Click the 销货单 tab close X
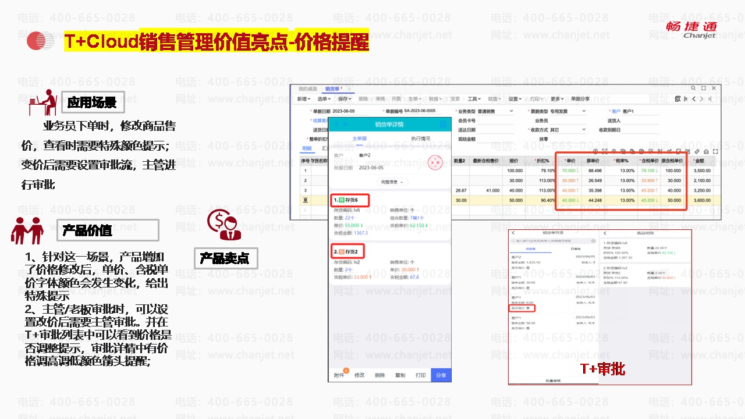 pyautogui.click(x=349, y=89)
